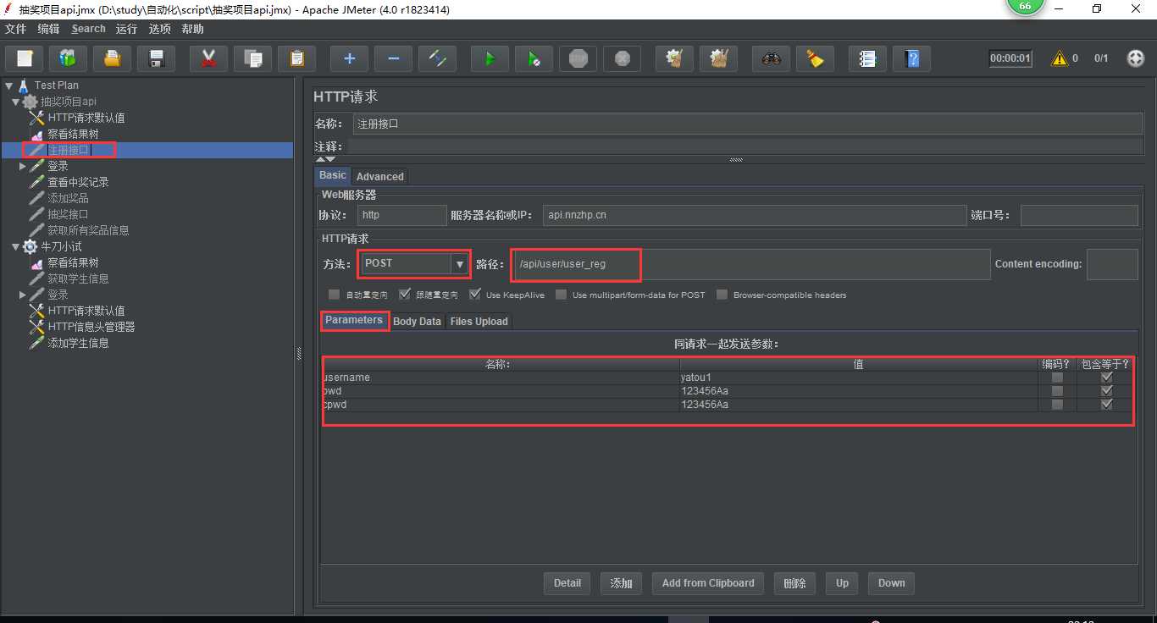Save the test plan with disk icon
Screen dimensions: 1157x623
156,58
